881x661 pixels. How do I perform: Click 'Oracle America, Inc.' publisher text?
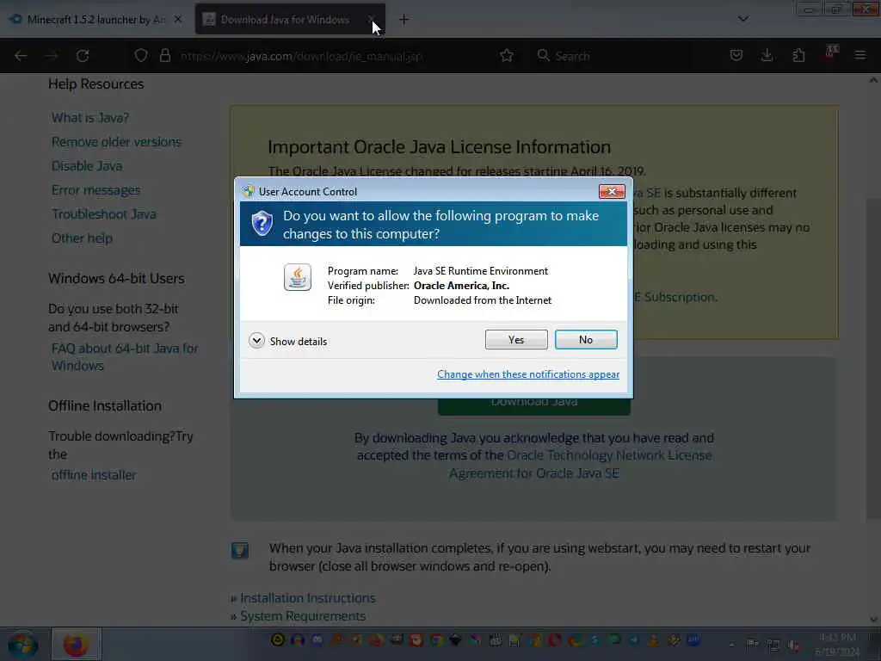pyautogui.click(x=461, y=286)
